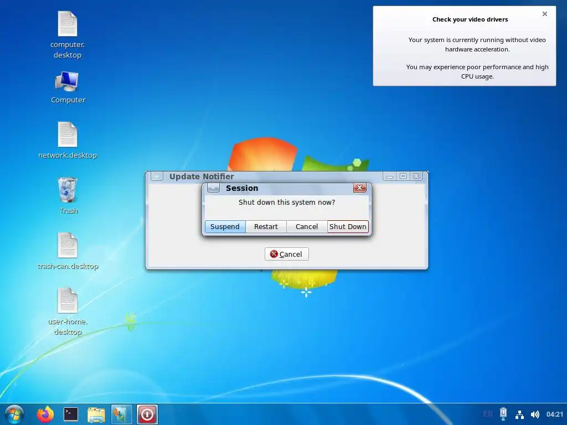Open the network connection tray icon

coord(519,414)
